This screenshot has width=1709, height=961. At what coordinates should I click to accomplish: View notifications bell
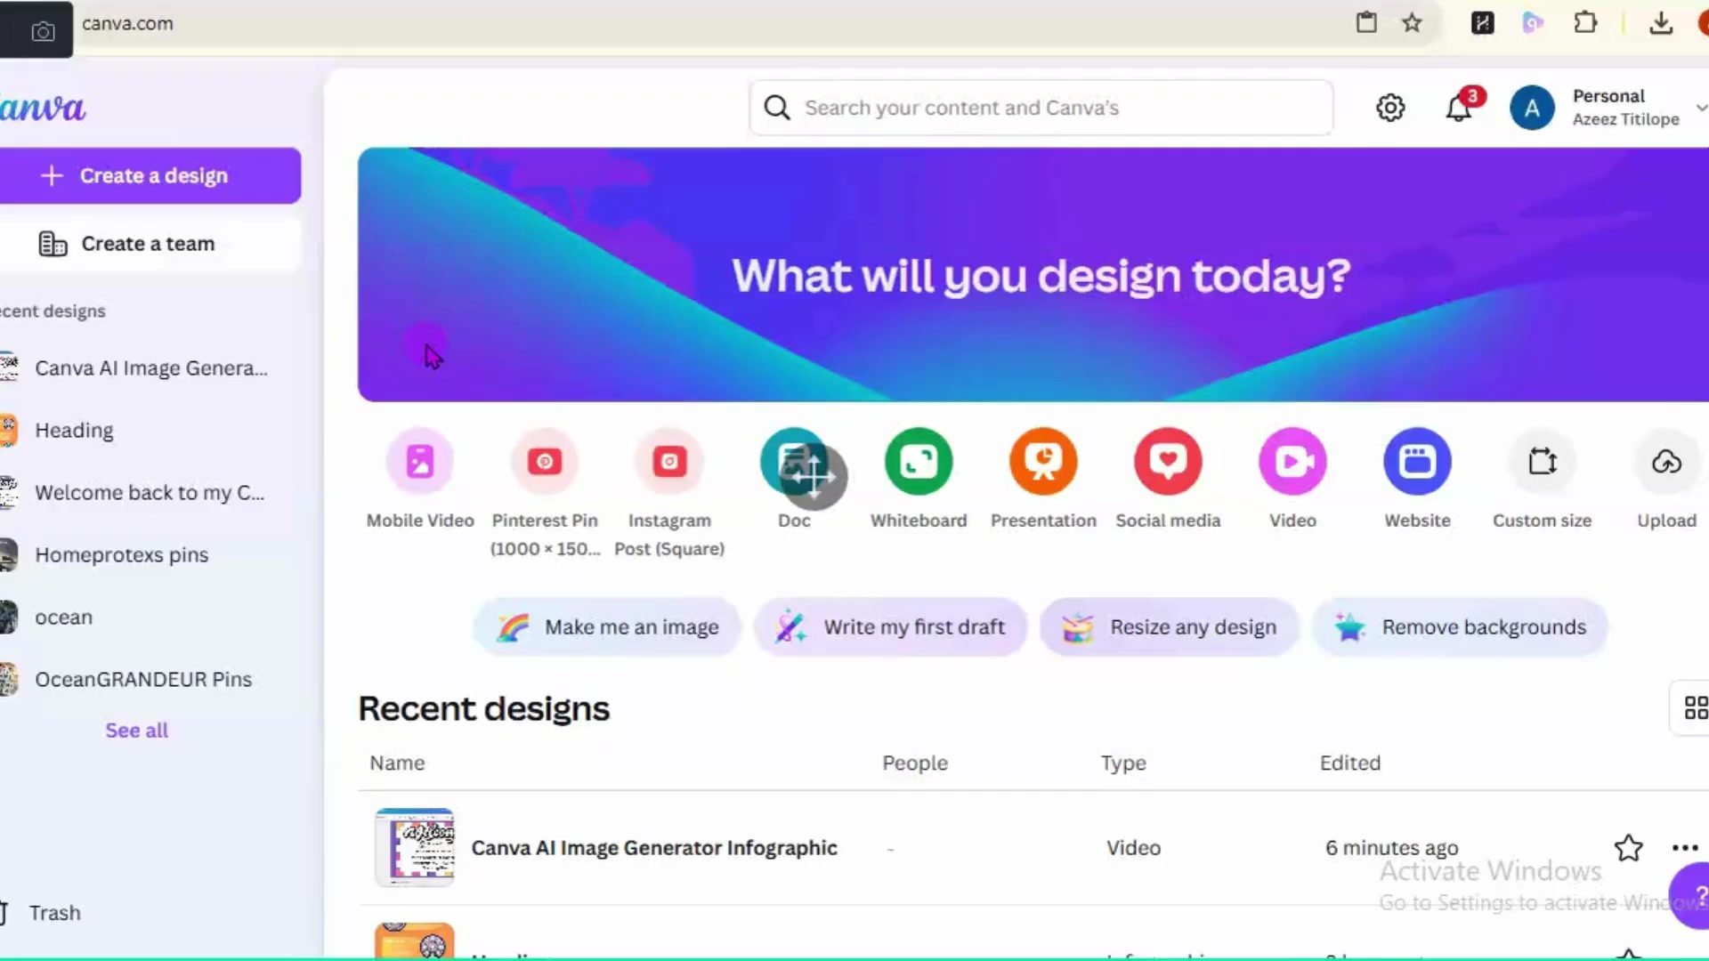(1458, 108)
